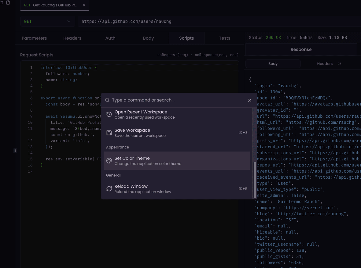Image resolution: width=361 pixels, height=268 pixels.
Task: Click the Set Color Theme palette icon
Action: coord(109,161)
